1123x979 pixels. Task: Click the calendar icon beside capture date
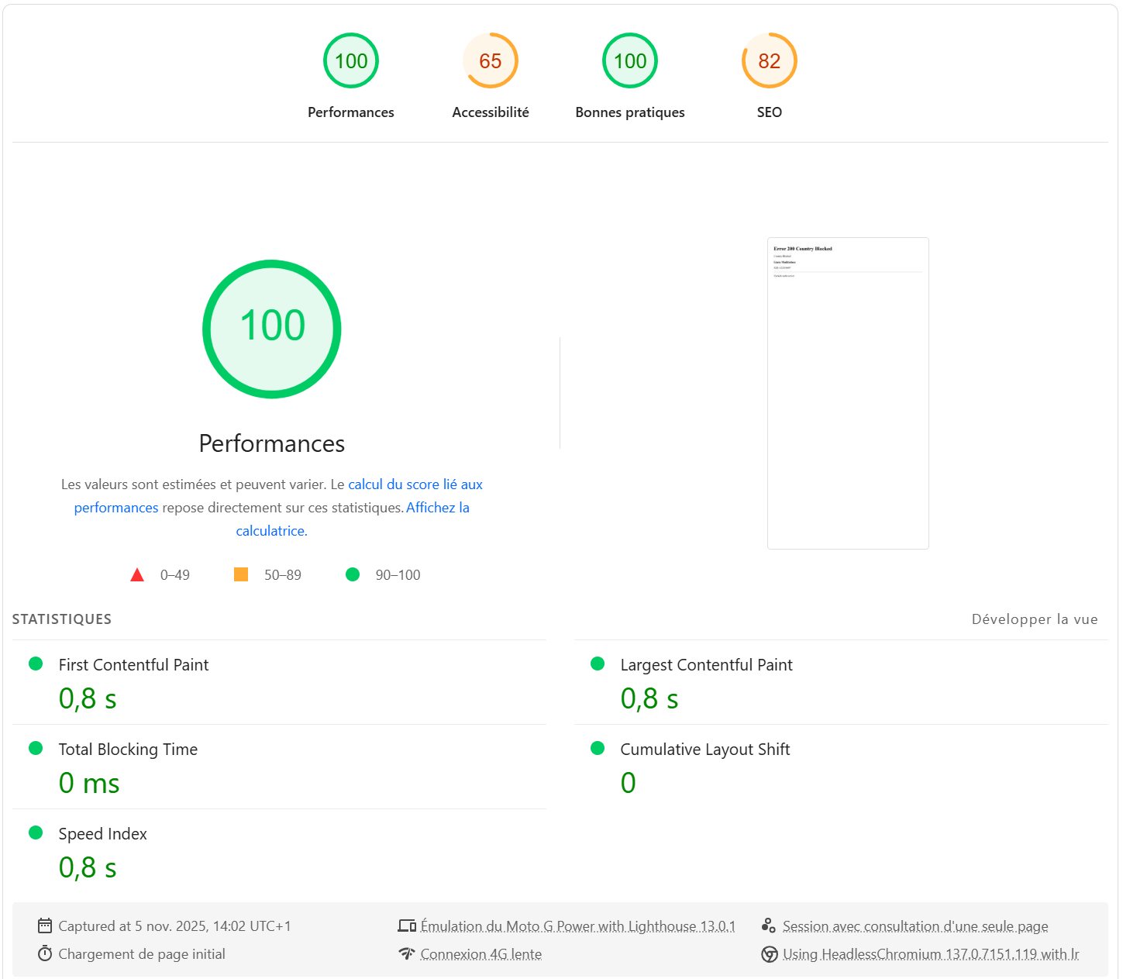[x=45, y=926]
